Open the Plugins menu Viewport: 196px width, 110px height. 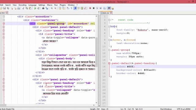[x=62, y=5]
